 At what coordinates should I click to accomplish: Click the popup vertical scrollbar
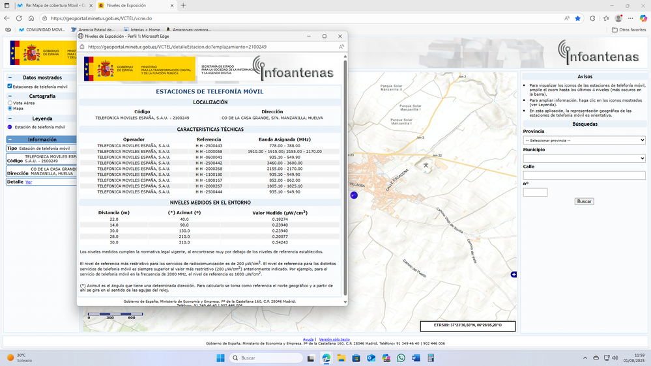click(345, 178)
